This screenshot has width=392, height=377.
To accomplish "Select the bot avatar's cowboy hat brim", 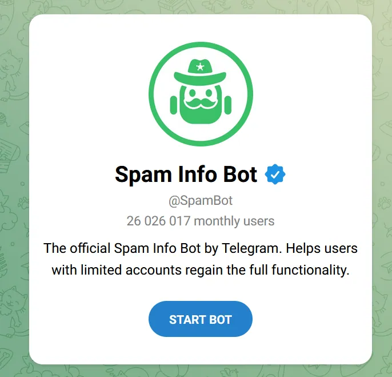I will 200,77.
